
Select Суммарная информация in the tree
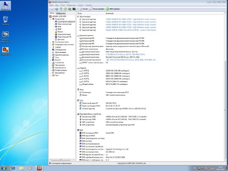point(65,21)
